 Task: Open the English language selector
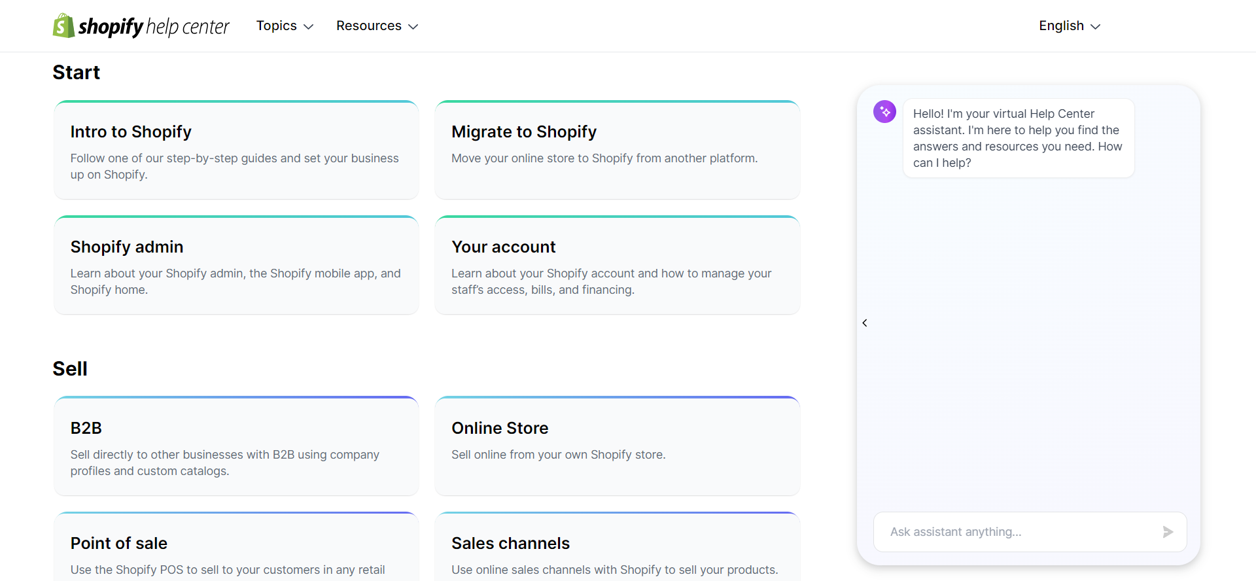(1070, 26)
